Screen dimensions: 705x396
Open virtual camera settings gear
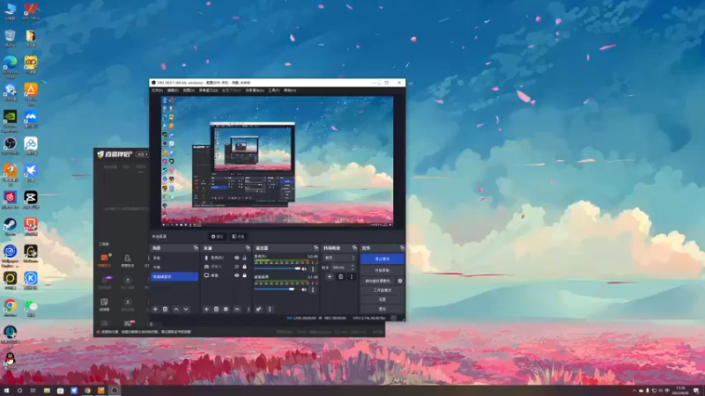click(x=400, y=281)
